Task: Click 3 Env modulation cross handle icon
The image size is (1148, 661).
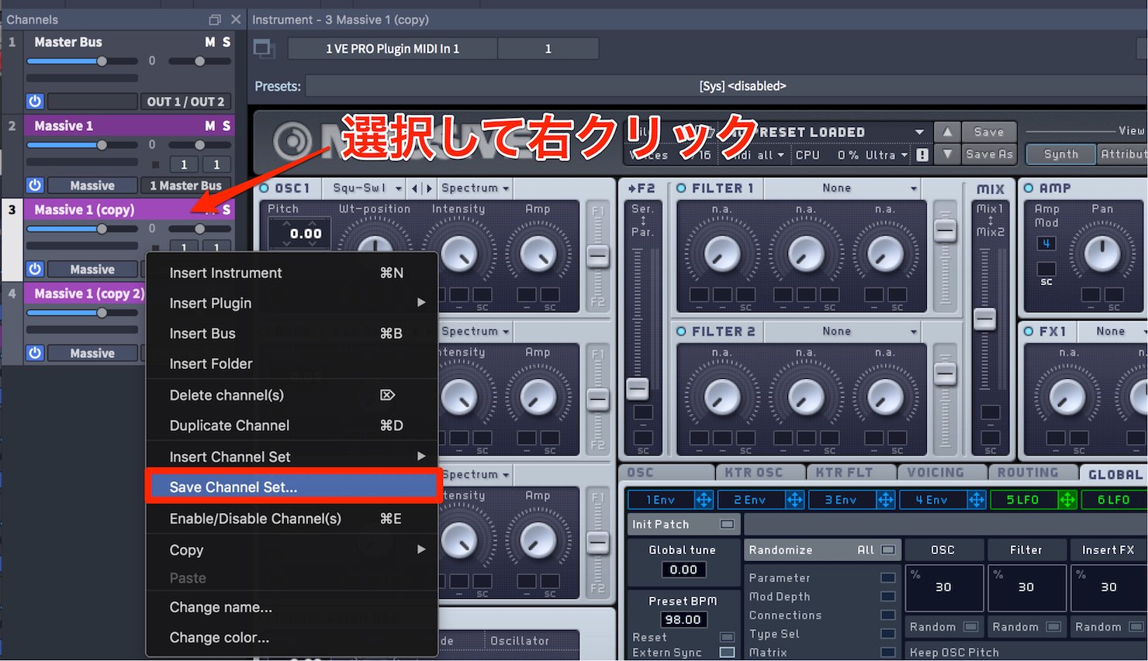Action: (886, 500)
